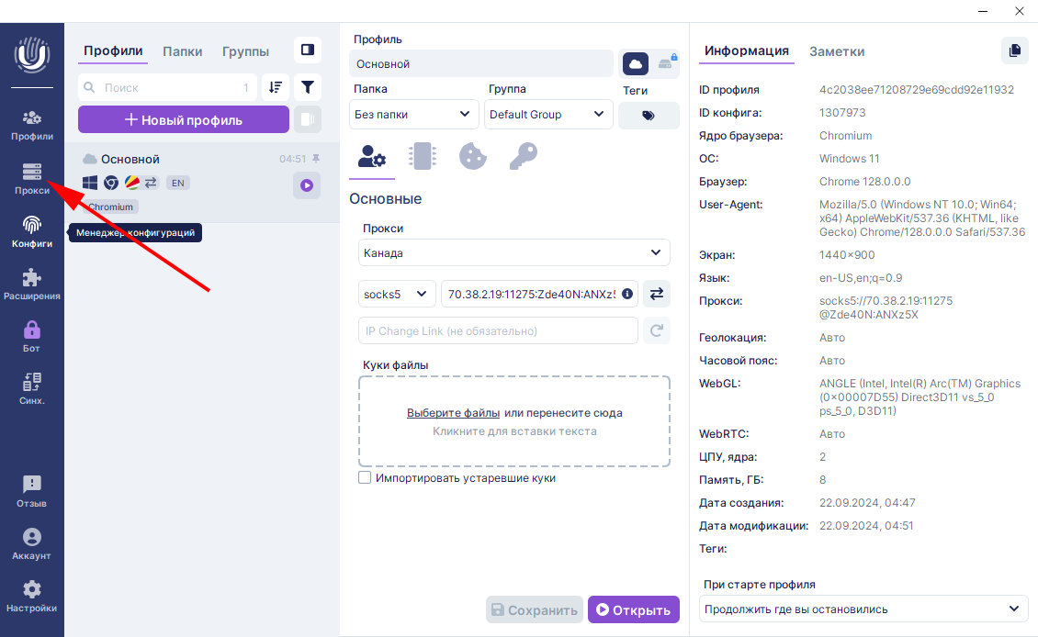The width and height of the screenshot is (1038, 637).
Task: Switch to the Группы tab
Action: coord(245,51)
